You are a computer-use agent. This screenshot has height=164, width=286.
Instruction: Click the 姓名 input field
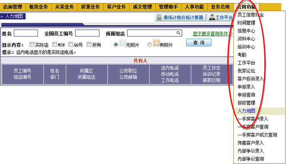coord(26,33)
